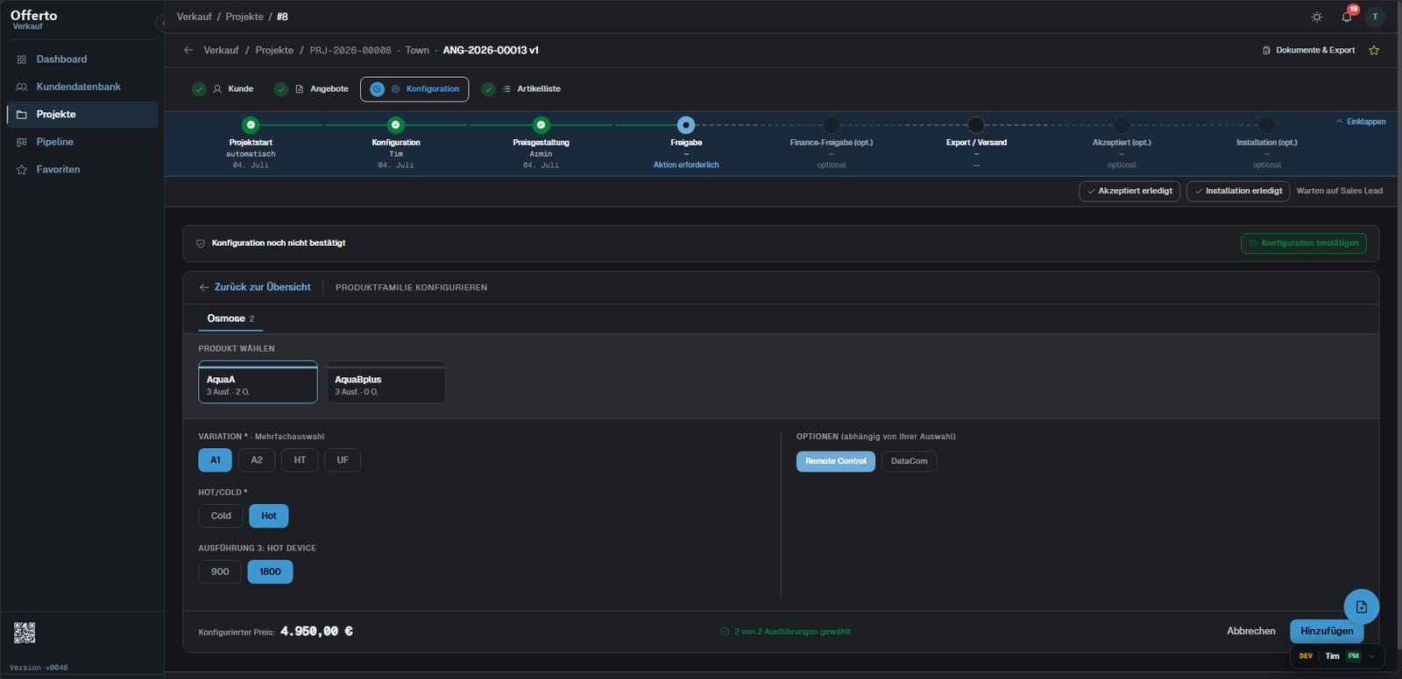Open Favoriten in sidebar

click(82, 170)
